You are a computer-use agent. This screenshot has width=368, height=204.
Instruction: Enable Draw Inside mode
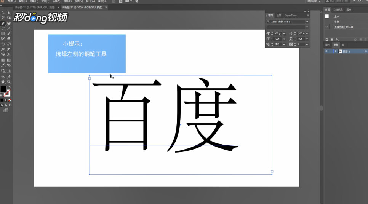[10, 105]
